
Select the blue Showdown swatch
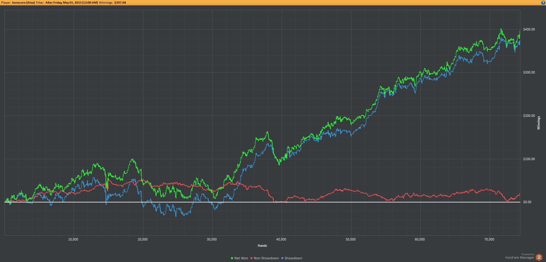[282, 258]
